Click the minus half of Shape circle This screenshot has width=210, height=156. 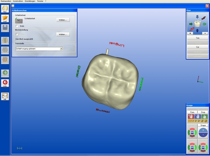point(203,135)
